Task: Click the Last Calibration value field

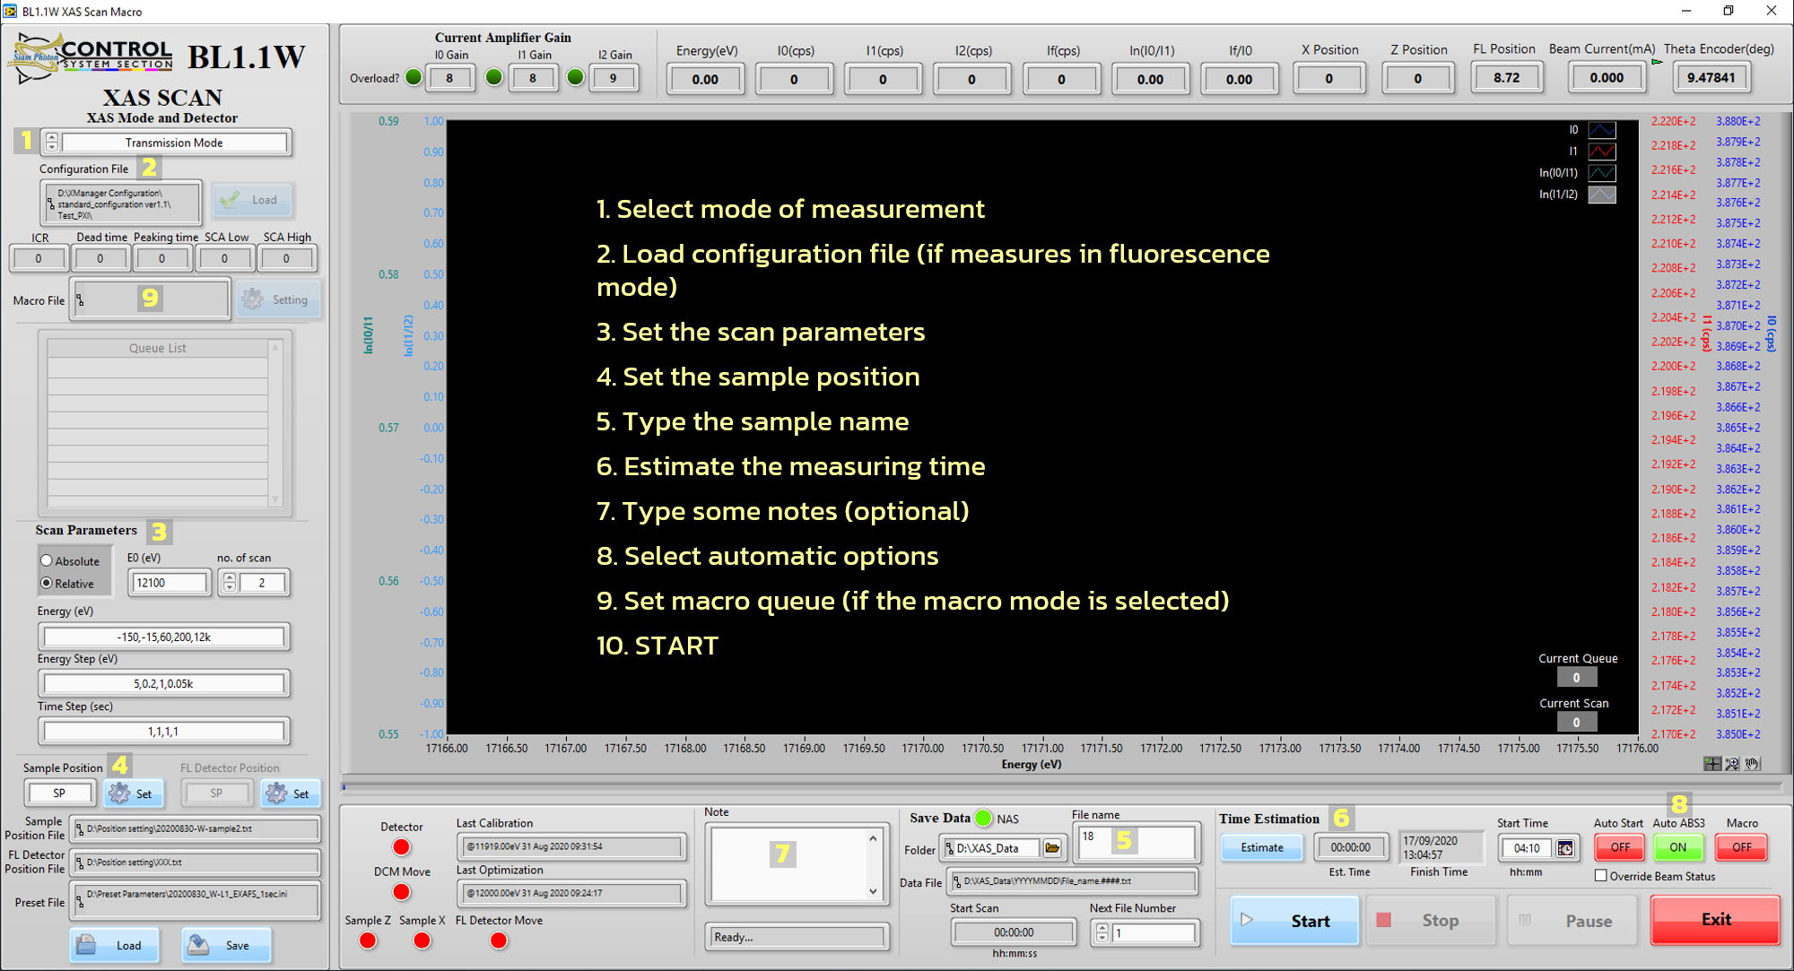Action: [x=571, y=846]
